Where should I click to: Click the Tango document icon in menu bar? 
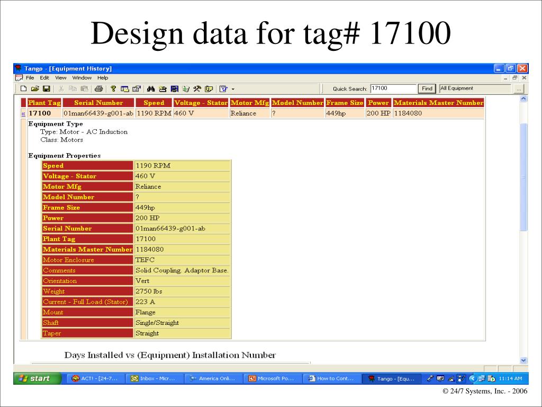pyautogui.click(x=19, y=77)
